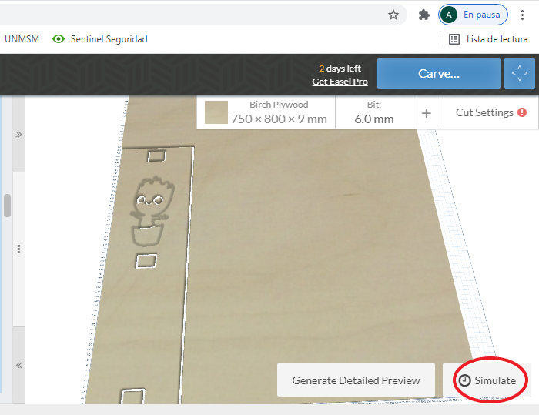The height and width of the screenshot is (415, 539).
Task: Open the Chrome three-dot menu
Action: pyautogui.click(x=522, y=15)
